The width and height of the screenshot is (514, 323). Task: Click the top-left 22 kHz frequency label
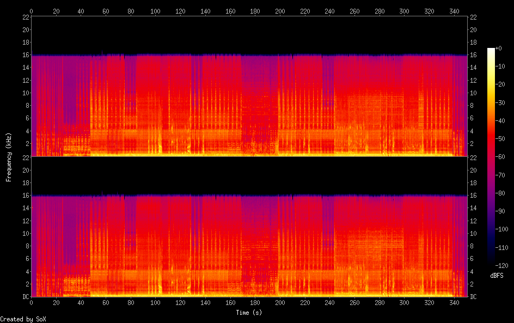(x=25, y=17)
